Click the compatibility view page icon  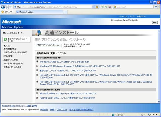[x=102, y=7]
